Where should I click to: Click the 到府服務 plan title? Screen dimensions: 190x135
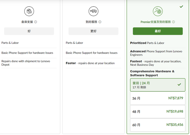(x=92, y=22)
